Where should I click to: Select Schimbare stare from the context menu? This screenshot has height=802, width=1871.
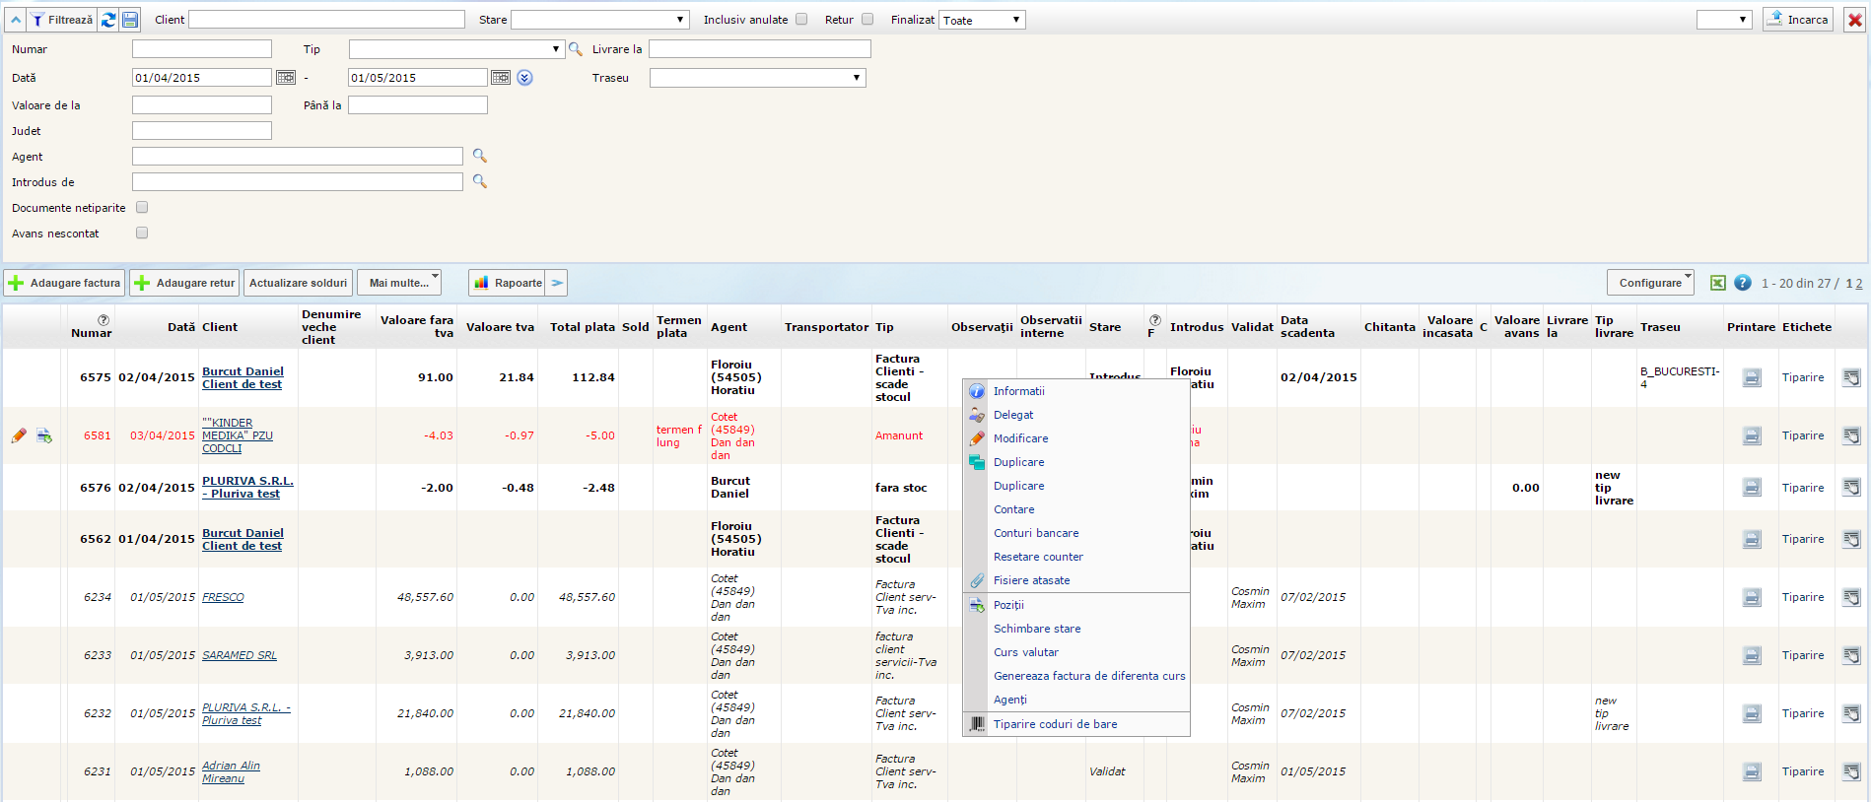coord(1037,629)
